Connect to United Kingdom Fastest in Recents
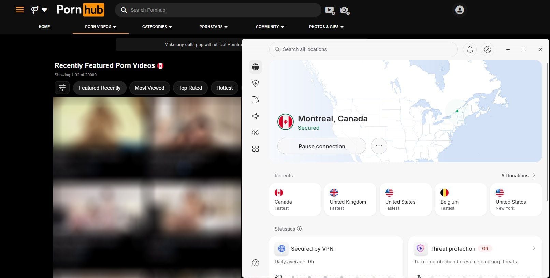Image resolution: width=550 pixels, height=278 pixels. pos(350,199)
